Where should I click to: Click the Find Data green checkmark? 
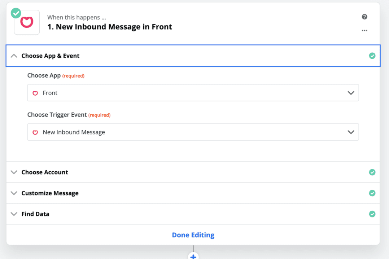click(x=372, y=214)
